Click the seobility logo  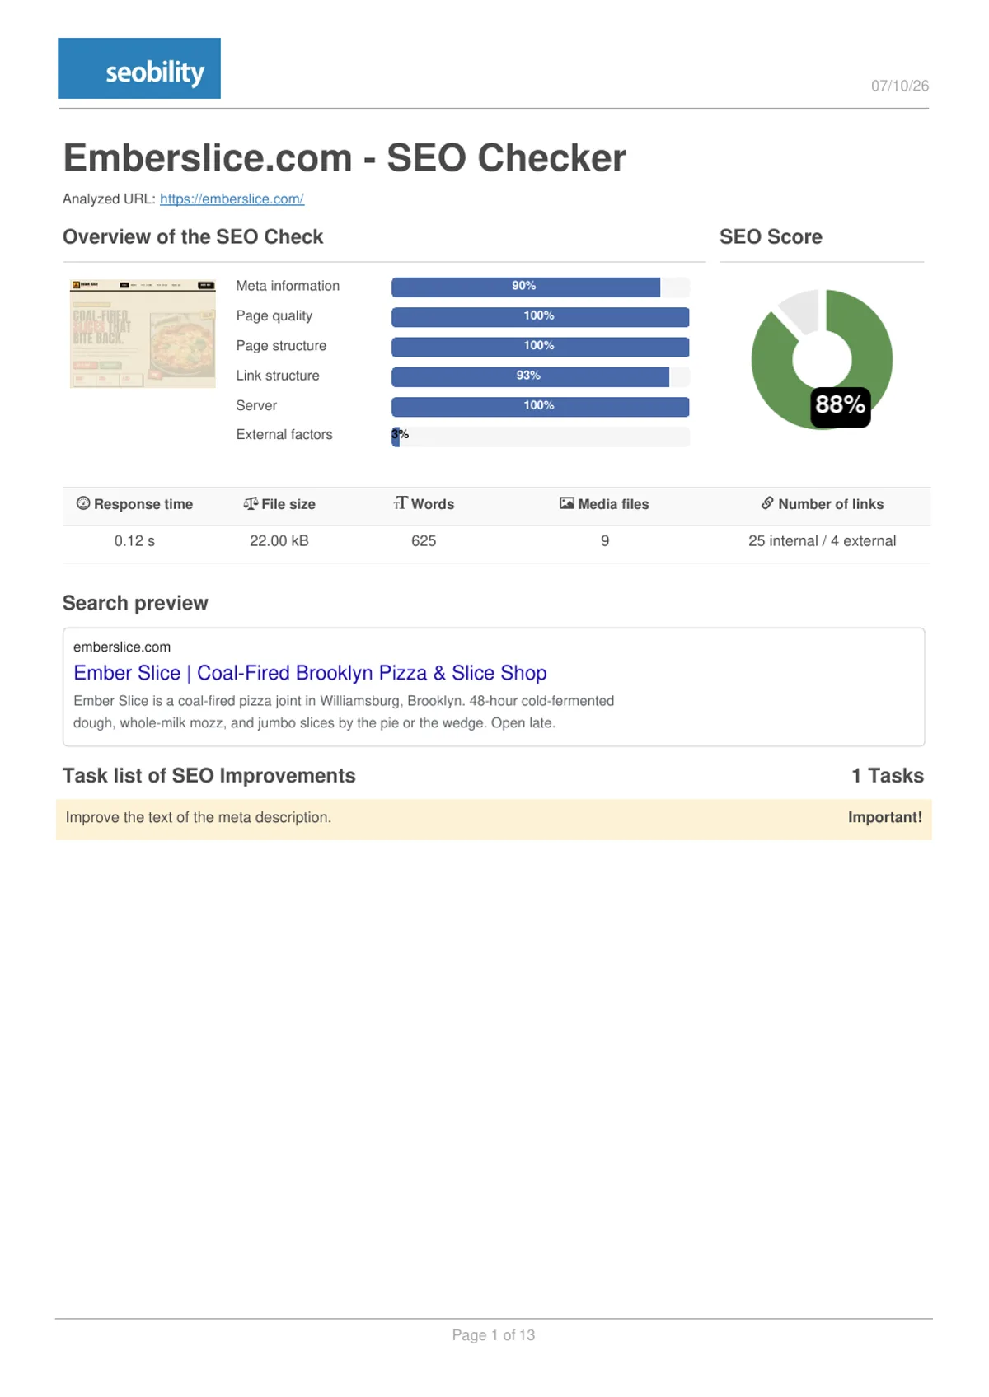tap(139, 68)
